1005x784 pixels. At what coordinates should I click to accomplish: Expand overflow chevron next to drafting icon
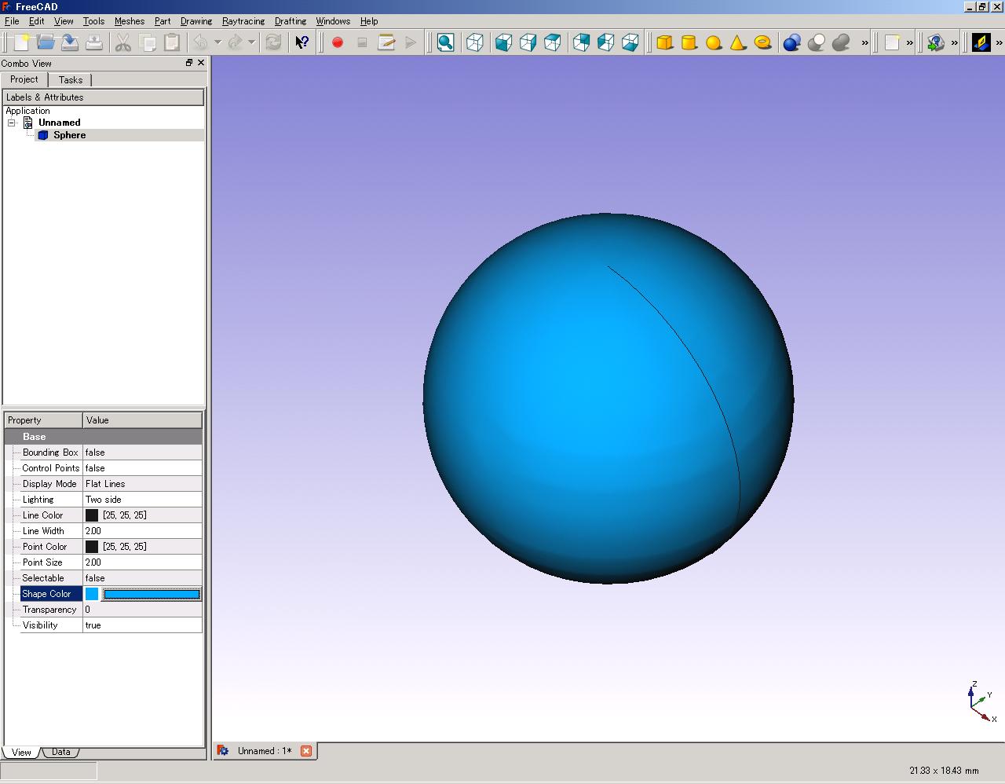tap(999, 42)
